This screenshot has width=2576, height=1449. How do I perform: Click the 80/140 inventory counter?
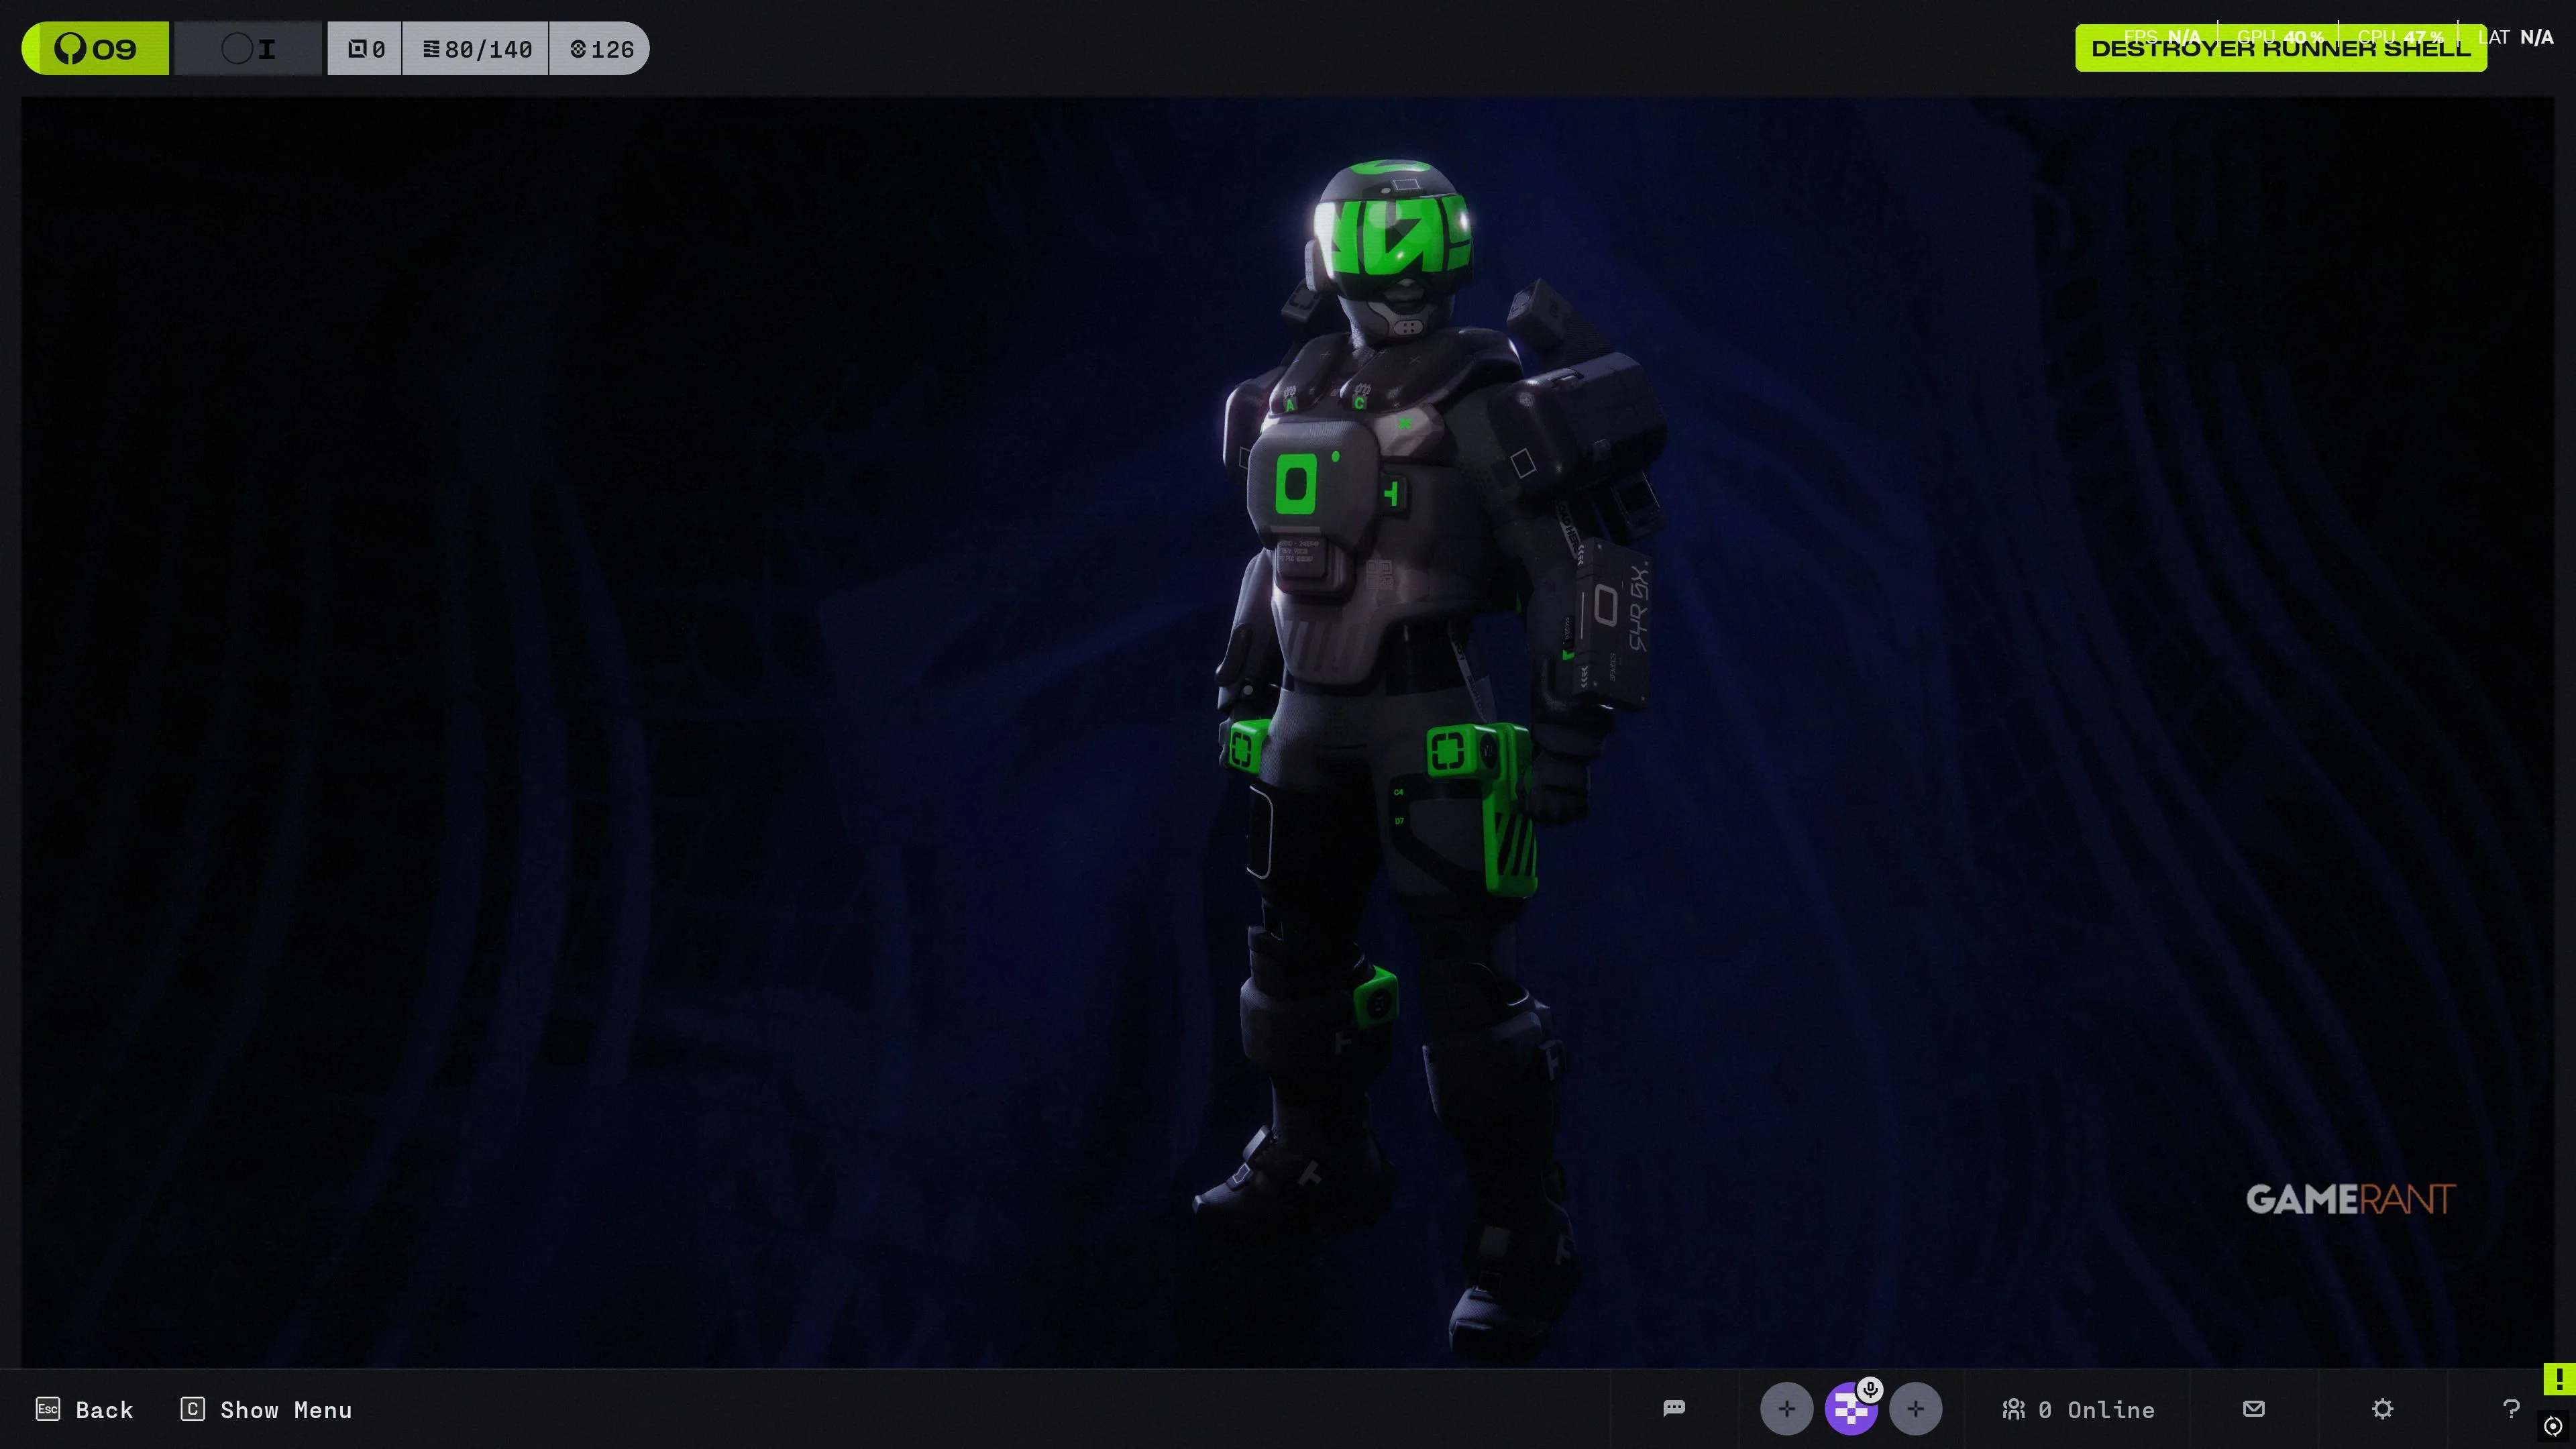click(x=476, y=48)
